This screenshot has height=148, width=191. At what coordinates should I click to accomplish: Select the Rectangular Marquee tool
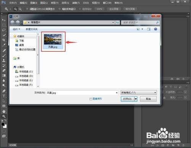click(x=4, y=25)
